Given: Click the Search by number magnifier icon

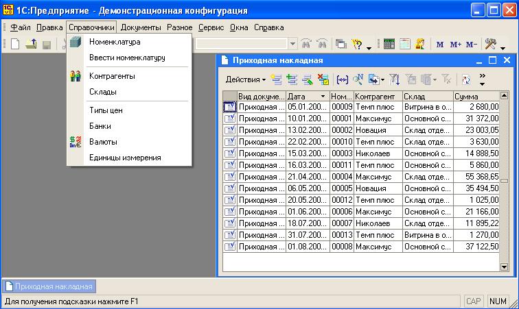Looking at the screenshot, I should [x=358, y=79].
